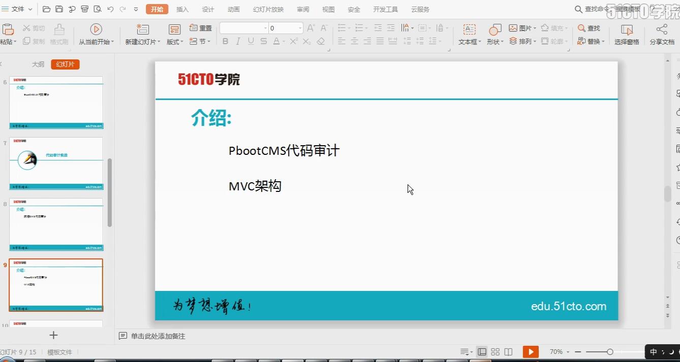Click the 文本框 text box icon
The image size is (680, 362).
pyautogui.click(x=470, y=29)
